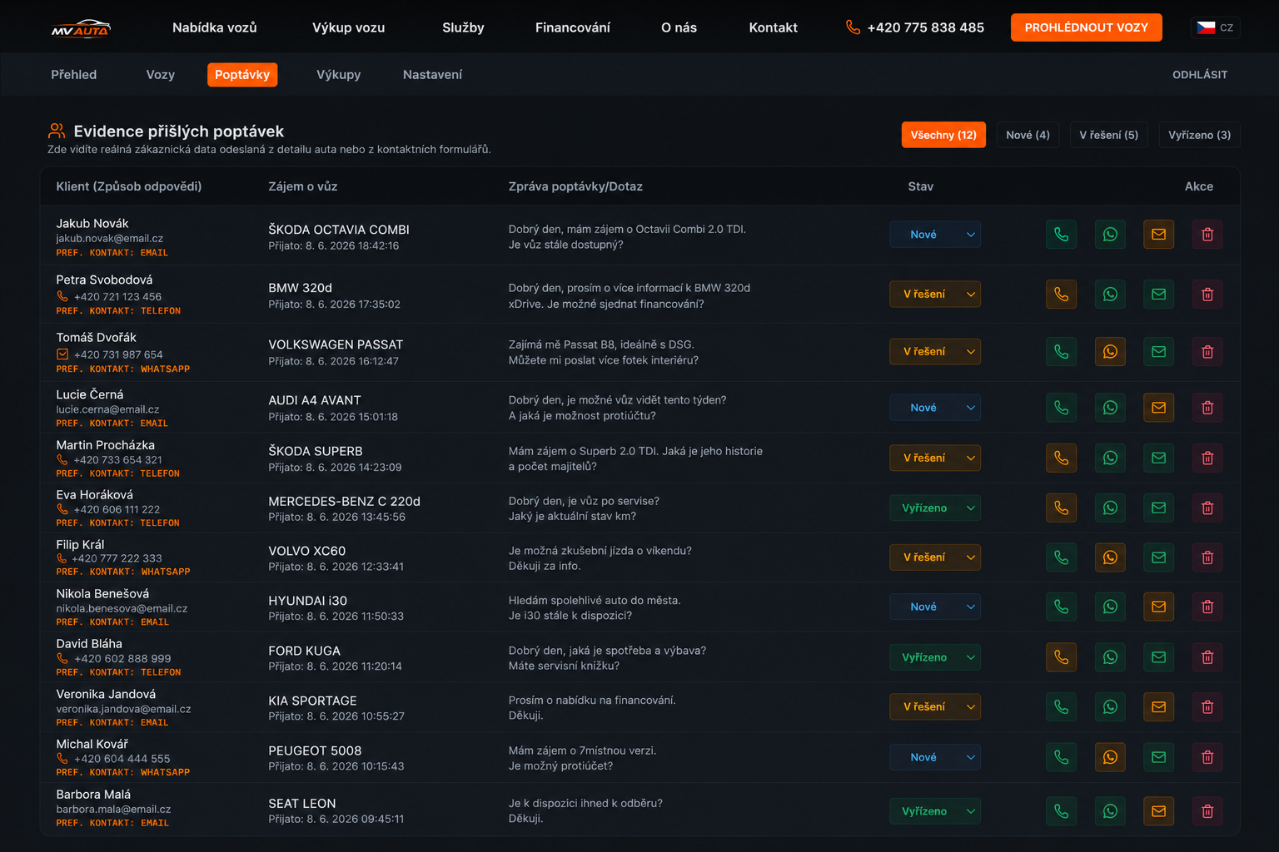Show V řešení (5) inquiries
Screen dimensions: 1279x852
1109,135
